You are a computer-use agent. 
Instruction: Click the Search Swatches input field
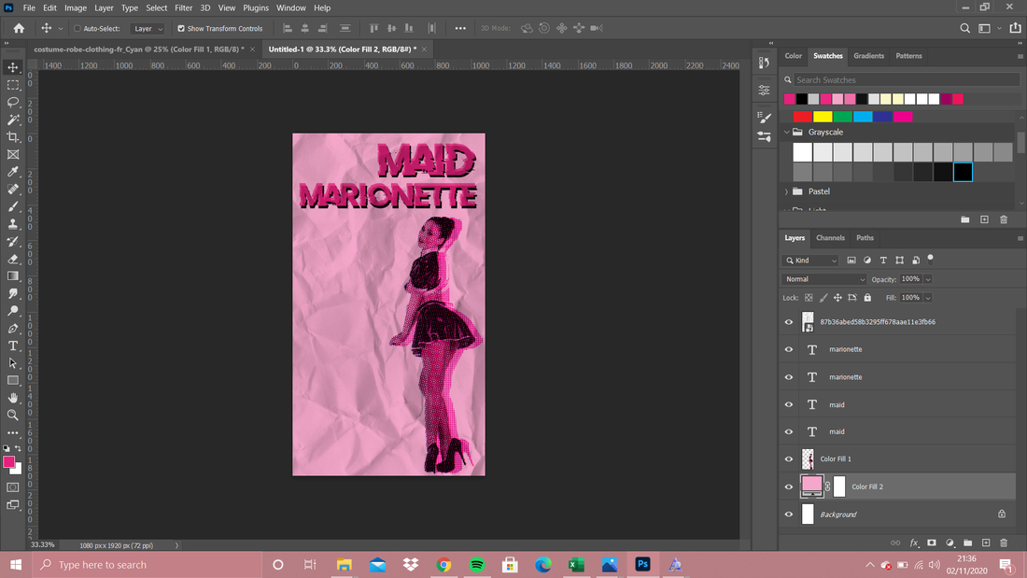click(906, 80)
